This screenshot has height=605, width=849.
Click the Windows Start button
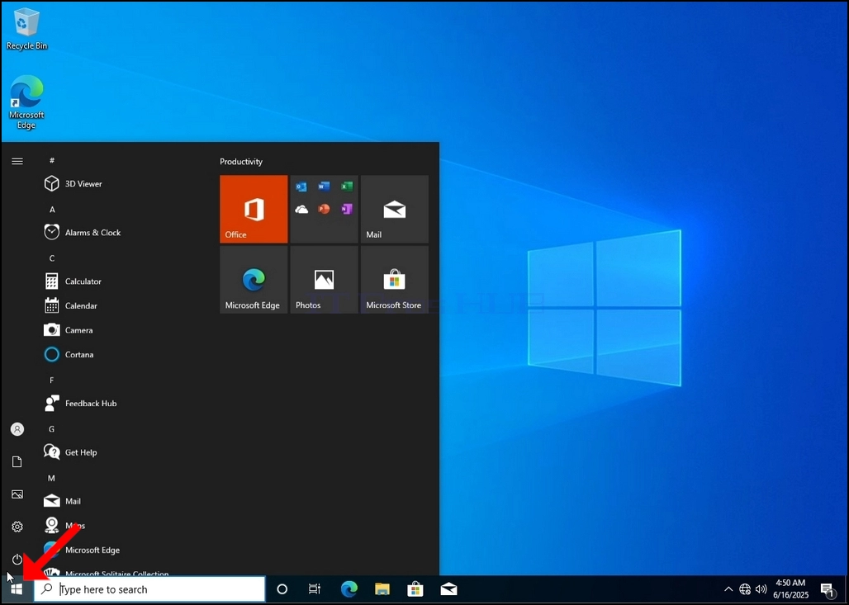pyautogui.click(x=17, y=588)
